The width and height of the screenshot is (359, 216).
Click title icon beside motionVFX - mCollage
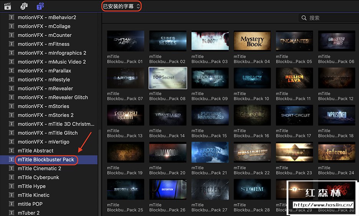[x=11, y=26]
